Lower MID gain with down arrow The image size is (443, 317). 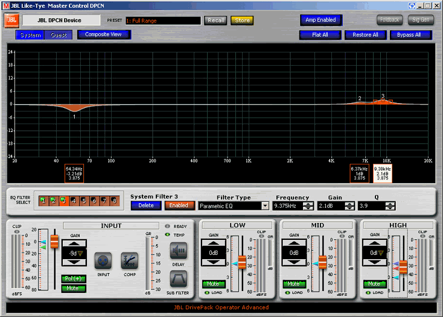[x=294, y=262]
